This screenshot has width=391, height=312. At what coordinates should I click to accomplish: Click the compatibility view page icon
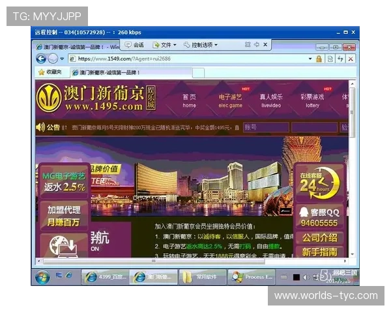point(330,59)
